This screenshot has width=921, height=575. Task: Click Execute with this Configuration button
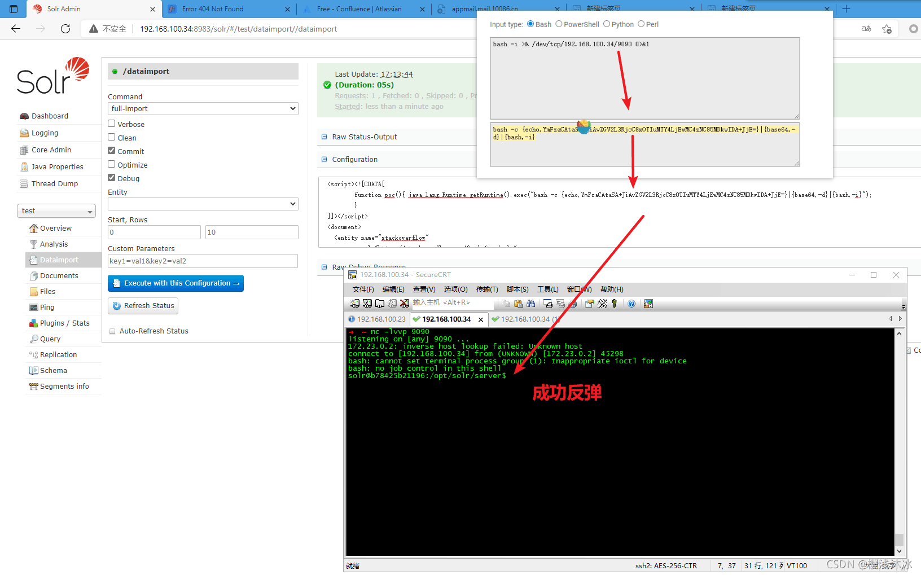pos(176,283)
